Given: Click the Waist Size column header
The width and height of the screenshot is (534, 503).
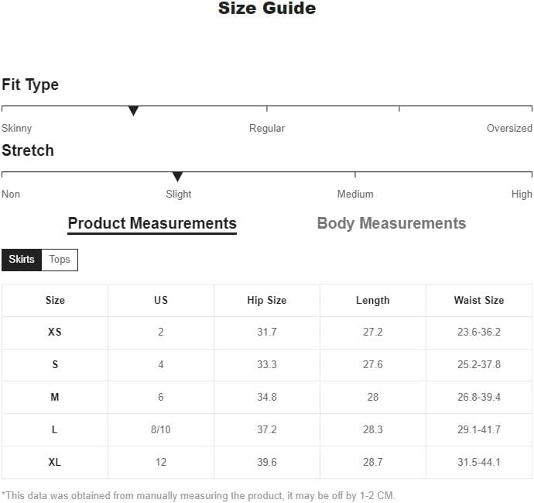Looking at the screenshot, I should point(479,301).
